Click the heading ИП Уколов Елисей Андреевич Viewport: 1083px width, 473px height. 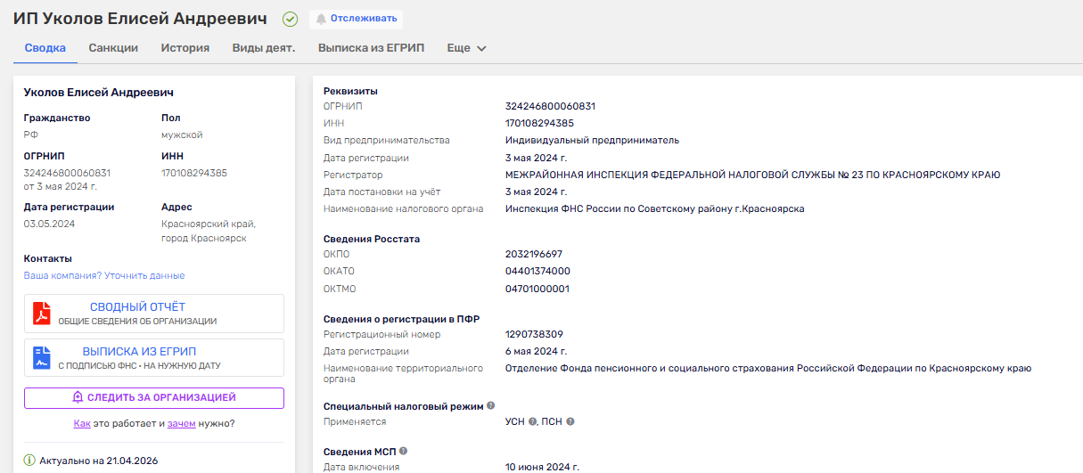pyautogui.click(x=140, y=19)
